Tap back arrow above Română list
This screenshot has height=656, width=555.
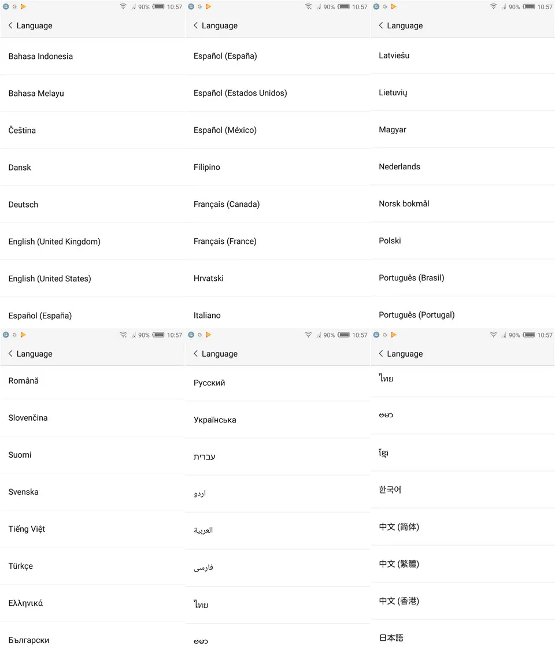pyautogui.click(x=10, y=354)
